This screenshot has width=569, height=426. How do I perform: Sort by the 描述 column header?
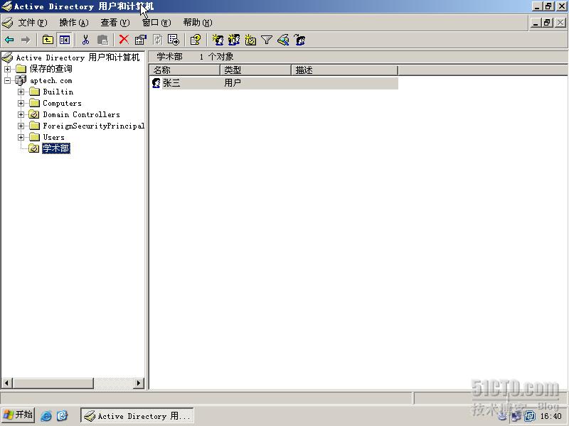[344, 70]
